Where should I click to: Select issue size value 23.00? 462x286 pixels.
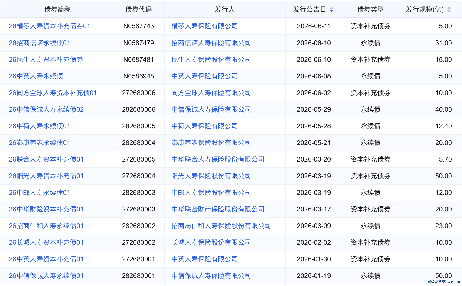[x=444, y=226]
